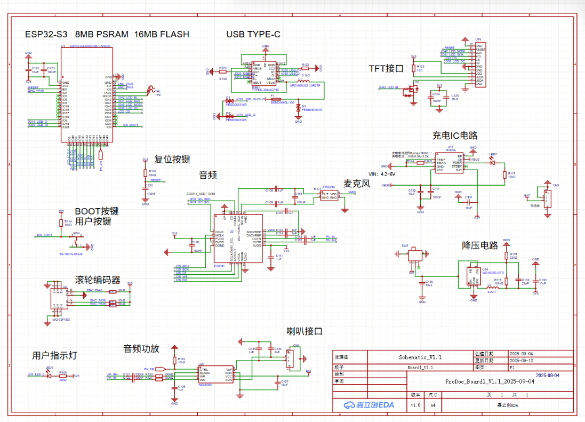Select the U1 ESP32-S3-WROOM module symbol
The image size is (585, 422).
click(87, 95)
